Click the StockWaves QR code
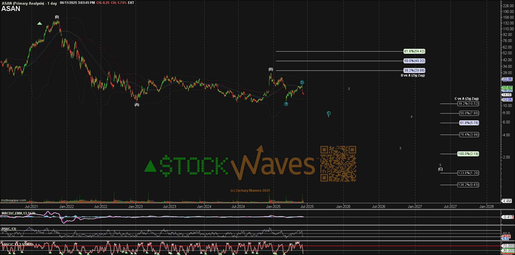This screenshot has width=515, height=255. coord(338,164)
